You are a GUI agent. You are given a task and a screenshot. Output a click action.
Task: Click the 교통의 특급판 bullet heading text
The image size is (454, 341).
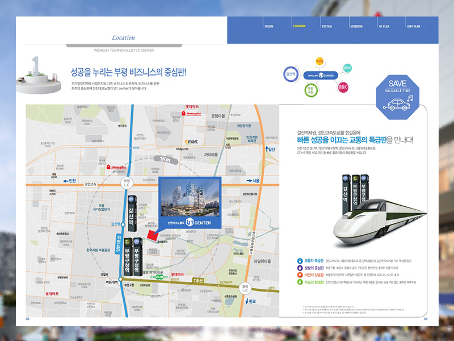pos(314,261)
